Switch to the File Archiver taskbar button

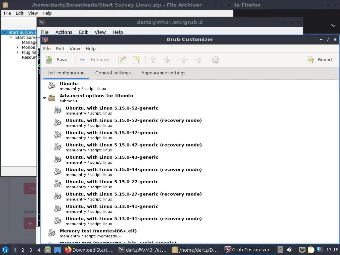tap(195, 250)
